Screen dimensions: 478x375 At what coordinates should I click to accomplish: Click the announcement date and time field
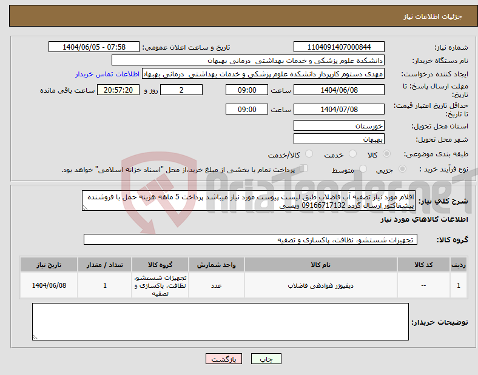point(94,47)
